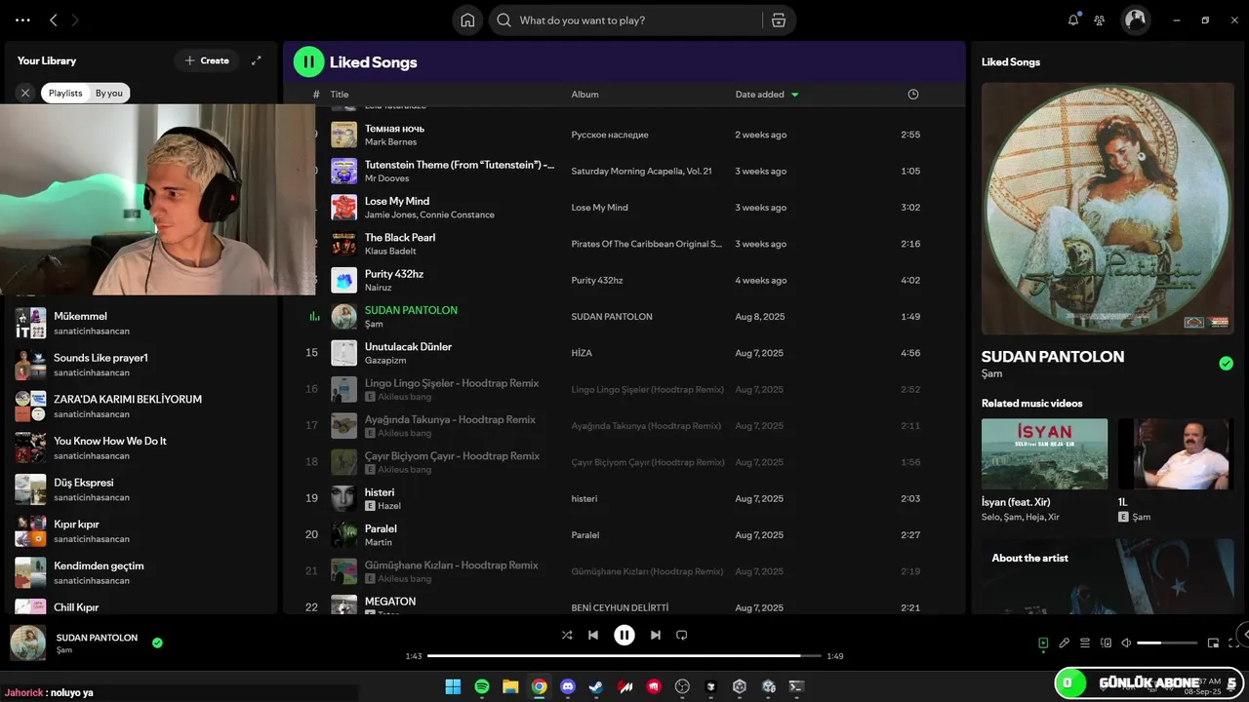The image size is (1249, 702).
Task: Open Klaus Badelt artist link
Action: [x=390, y=251]
